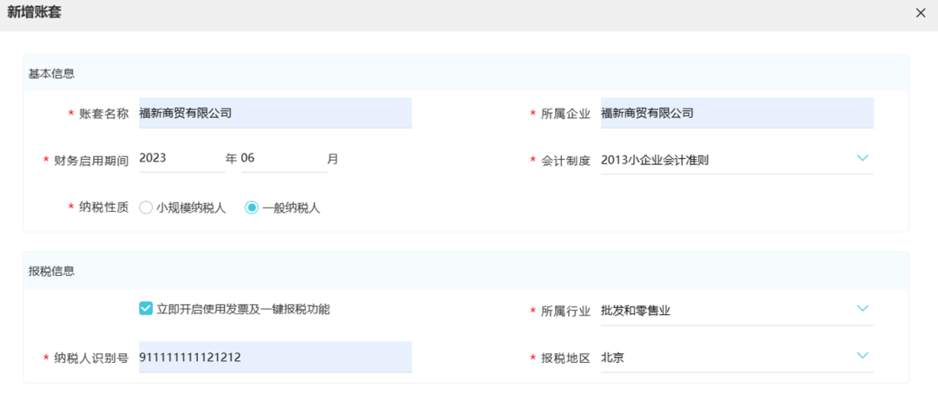Click the 2013小企业会计准则 selection text

coord(655,160)
